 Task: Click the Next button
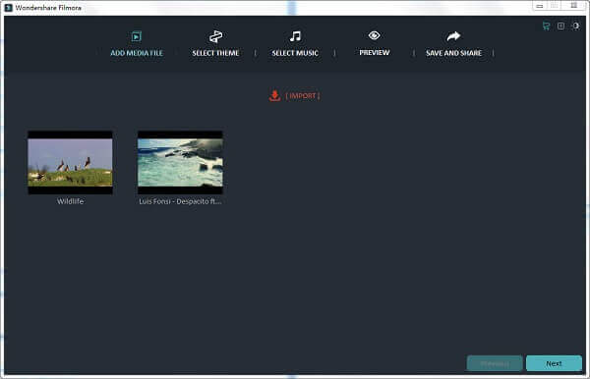pos(554,363)
